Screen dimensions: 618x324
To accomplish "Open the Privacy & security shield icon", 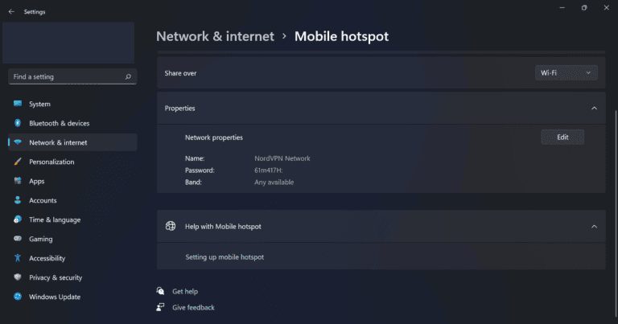I will 18,277.
